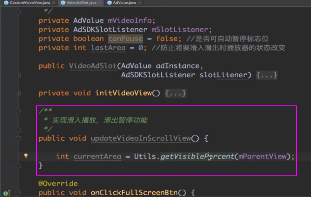Viewport: 311px width, 197px height.
Task: Click the Utils class reference
Action: coord(145,156)
